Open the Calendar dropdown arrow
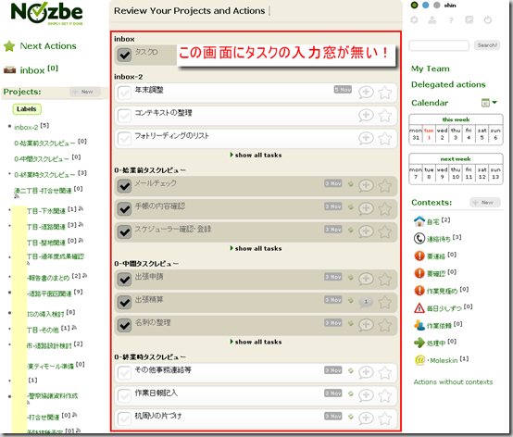 [494, 103]
